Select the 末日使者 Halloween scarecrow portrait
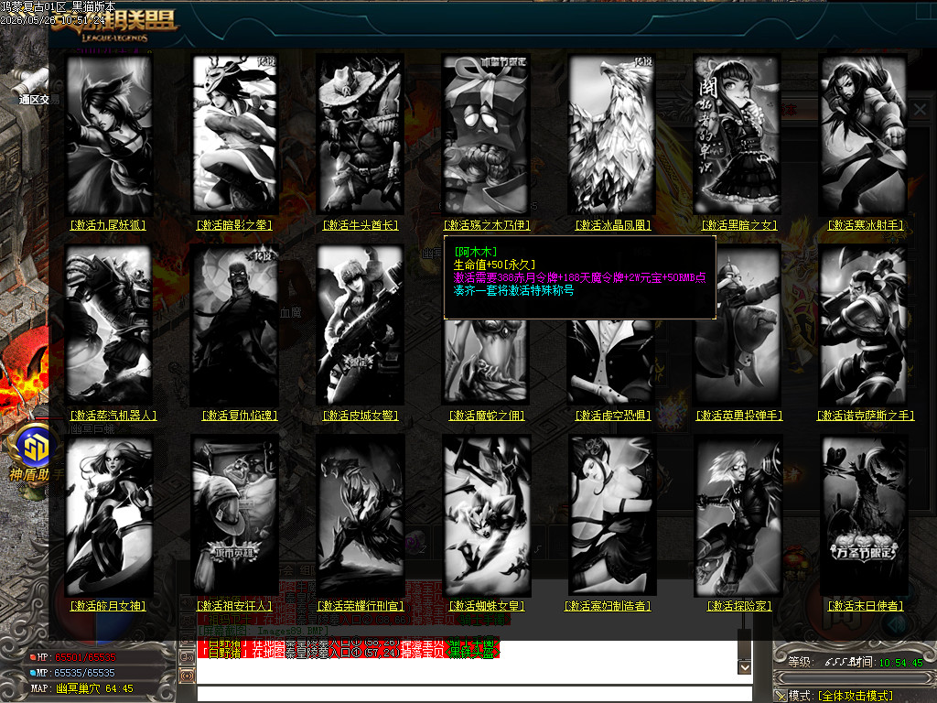 click(x=864, y=516)
